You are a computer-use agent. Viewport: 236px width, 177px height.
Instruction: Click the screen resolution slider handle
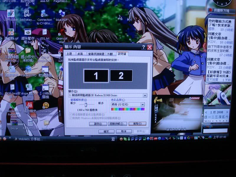86,105
